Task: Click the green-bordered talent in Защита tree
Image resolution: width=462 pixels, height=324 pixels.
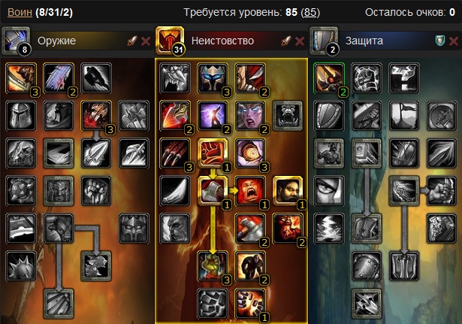Action: tap(329, 78)
